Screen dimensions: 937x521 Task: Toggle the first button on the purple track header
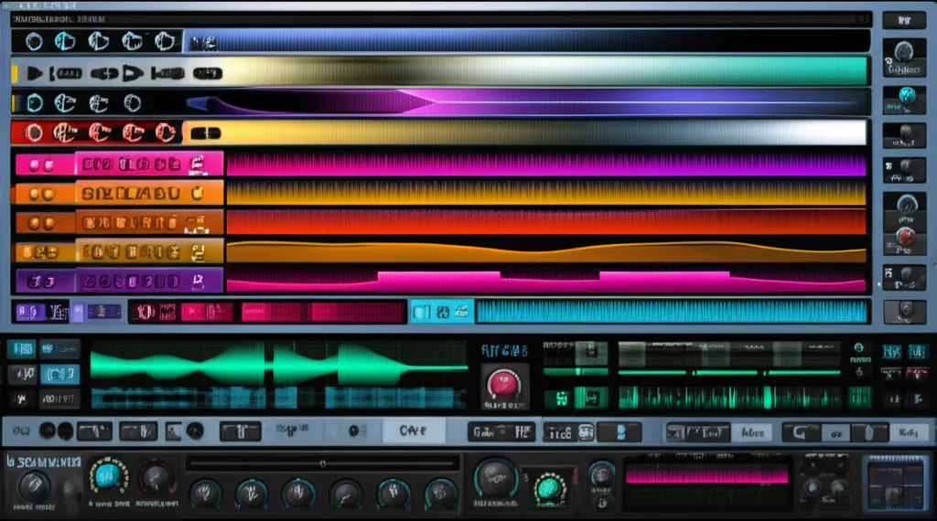(x=36, y=282)
